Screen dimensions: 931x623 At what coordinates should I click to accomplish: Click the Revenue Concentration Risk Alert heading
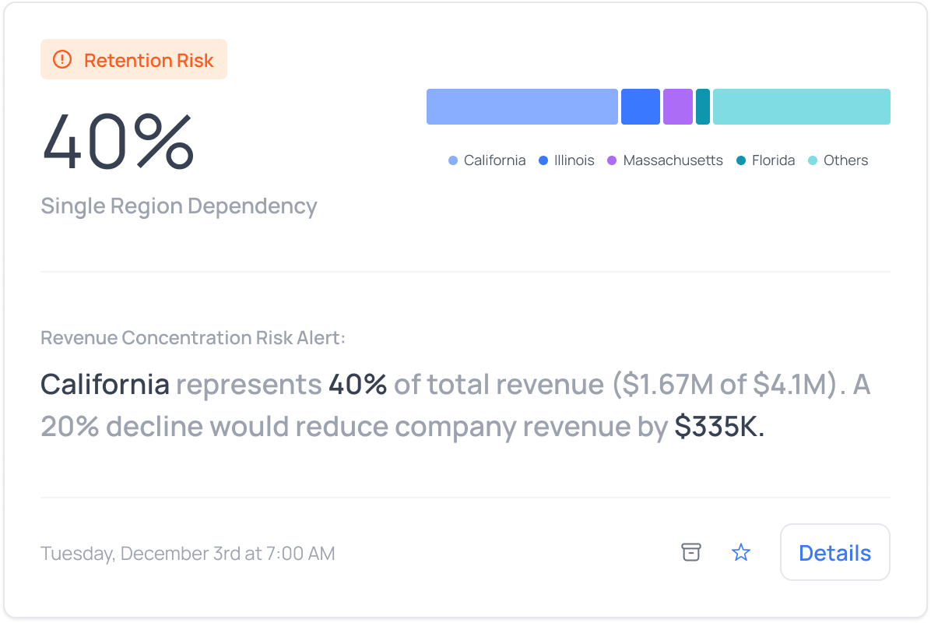(x=193, y=338)
